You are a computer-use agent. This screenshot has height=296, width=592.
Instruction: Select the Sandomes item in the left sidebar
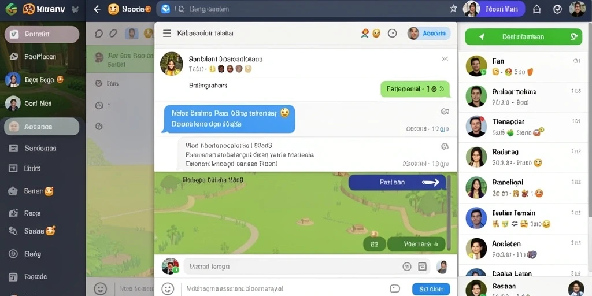(x=42, y=148)
